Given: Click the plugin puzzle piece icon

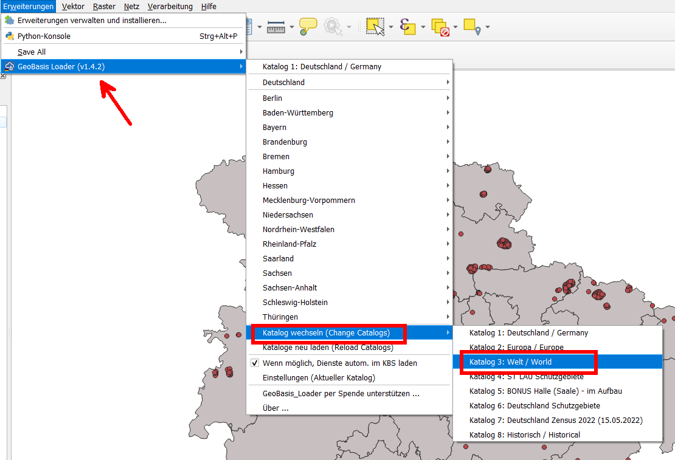Looking at the screenshot, I should pos(9,21).
